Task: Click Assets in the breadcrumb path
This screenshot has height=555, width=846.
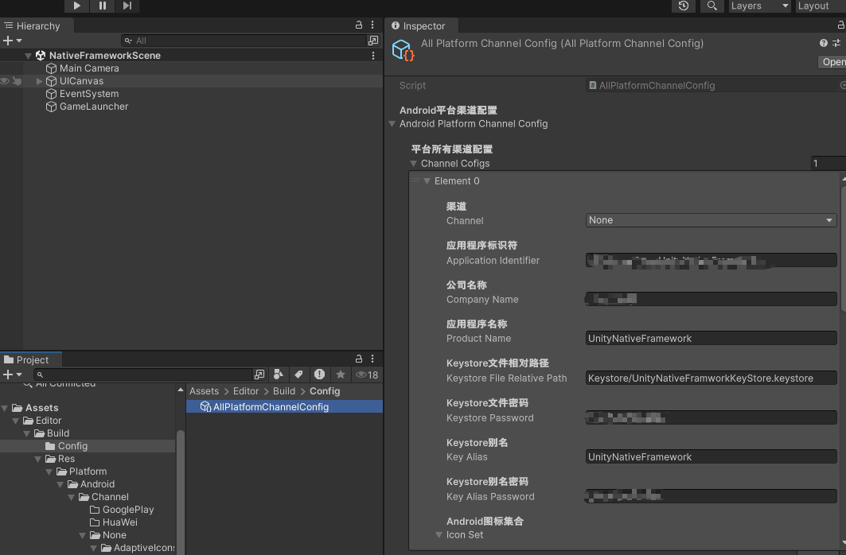Action: 204,391
